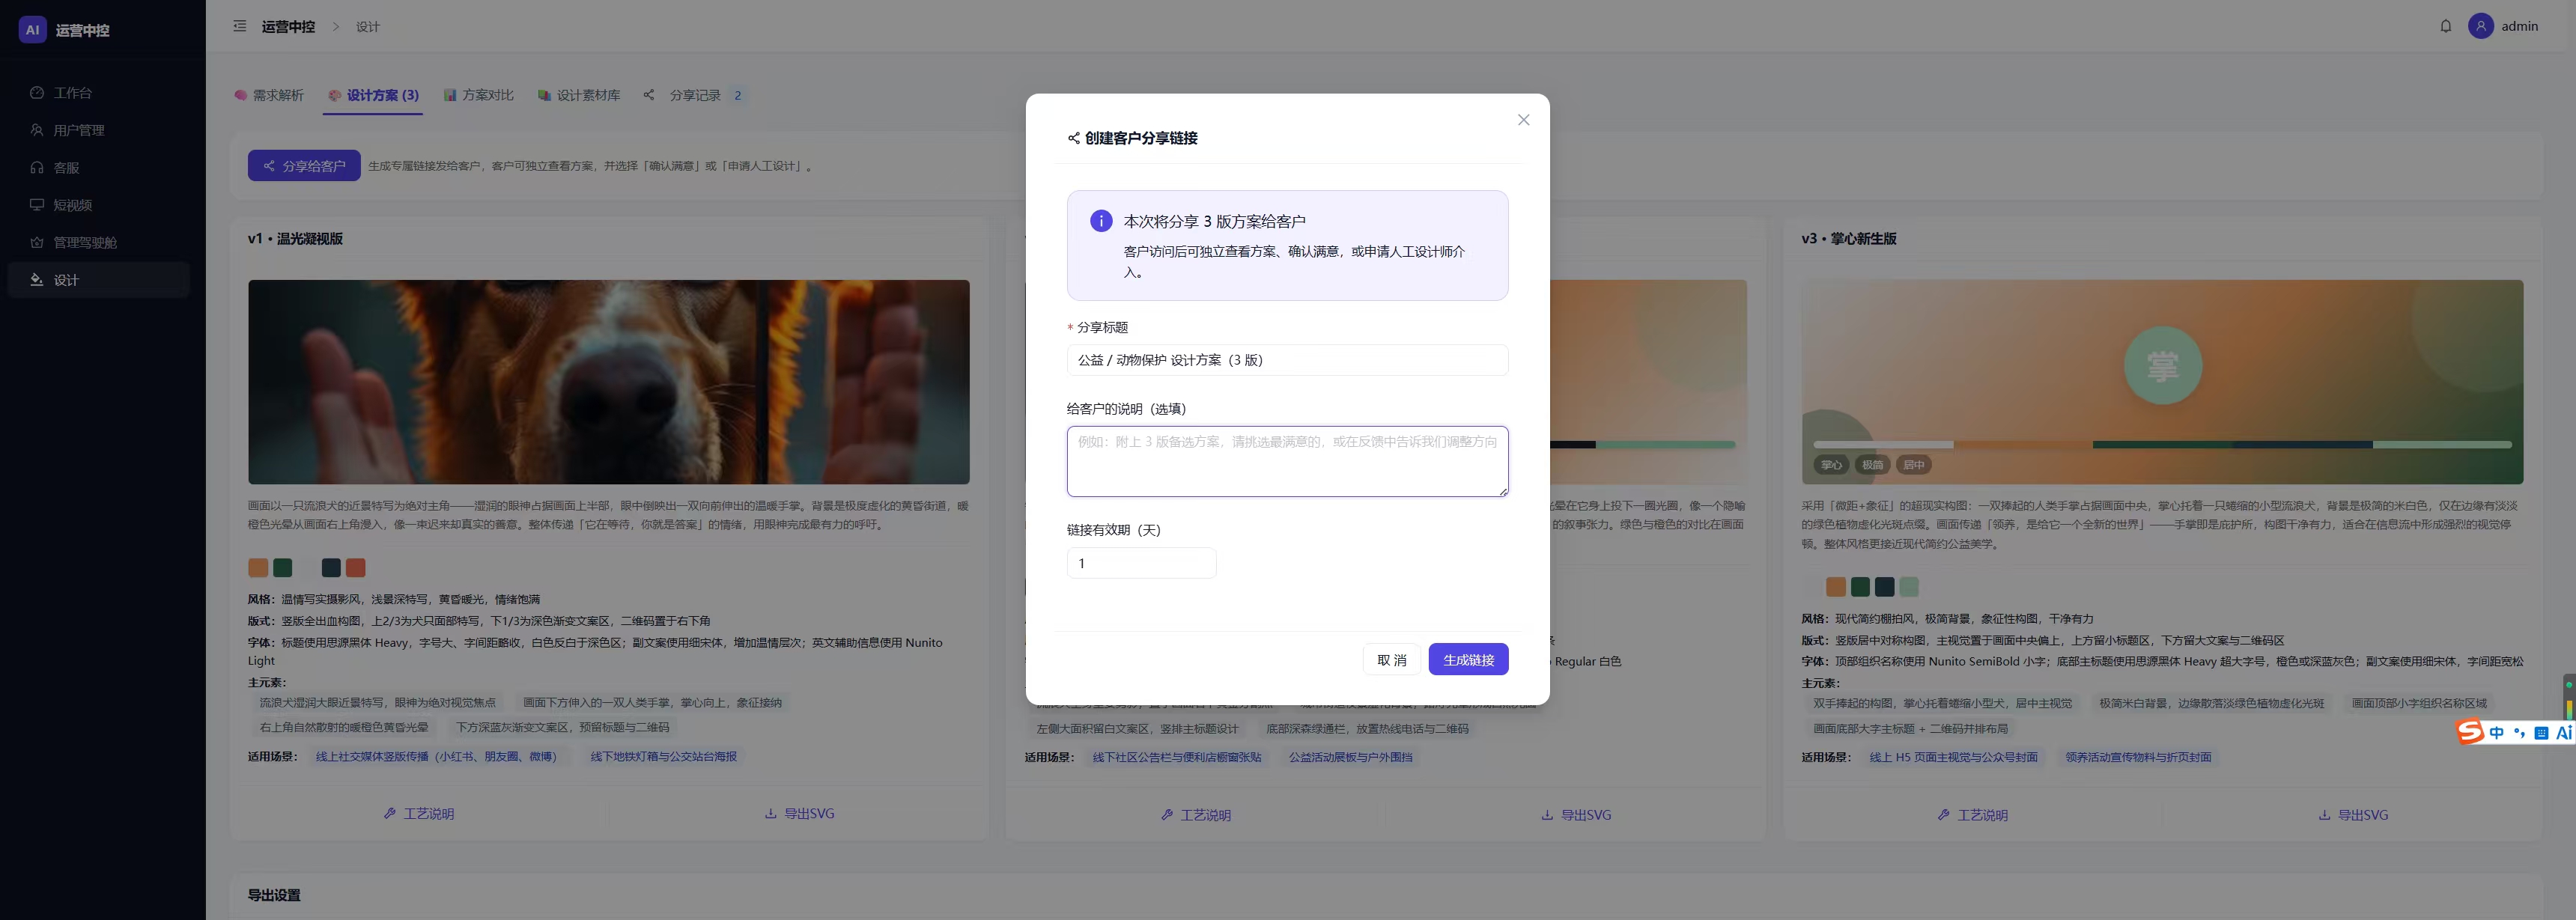Open 设计素材库 tab
Screen dimensions: 2576x920
579,95
